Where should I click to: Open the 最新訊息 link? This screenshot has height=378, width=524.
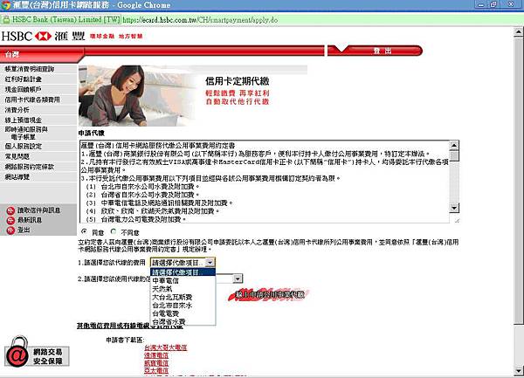point(30,220)
